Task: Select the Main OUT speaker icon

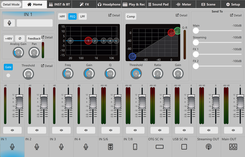Action: click(x=233, y=147)
